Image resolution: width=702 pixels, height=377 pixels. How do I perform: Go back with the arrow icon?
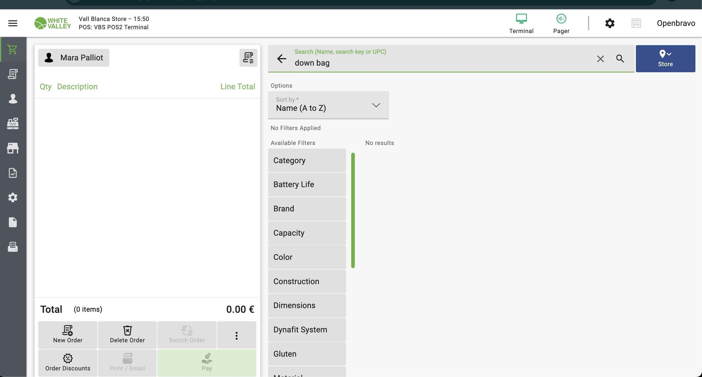[281, 59]
